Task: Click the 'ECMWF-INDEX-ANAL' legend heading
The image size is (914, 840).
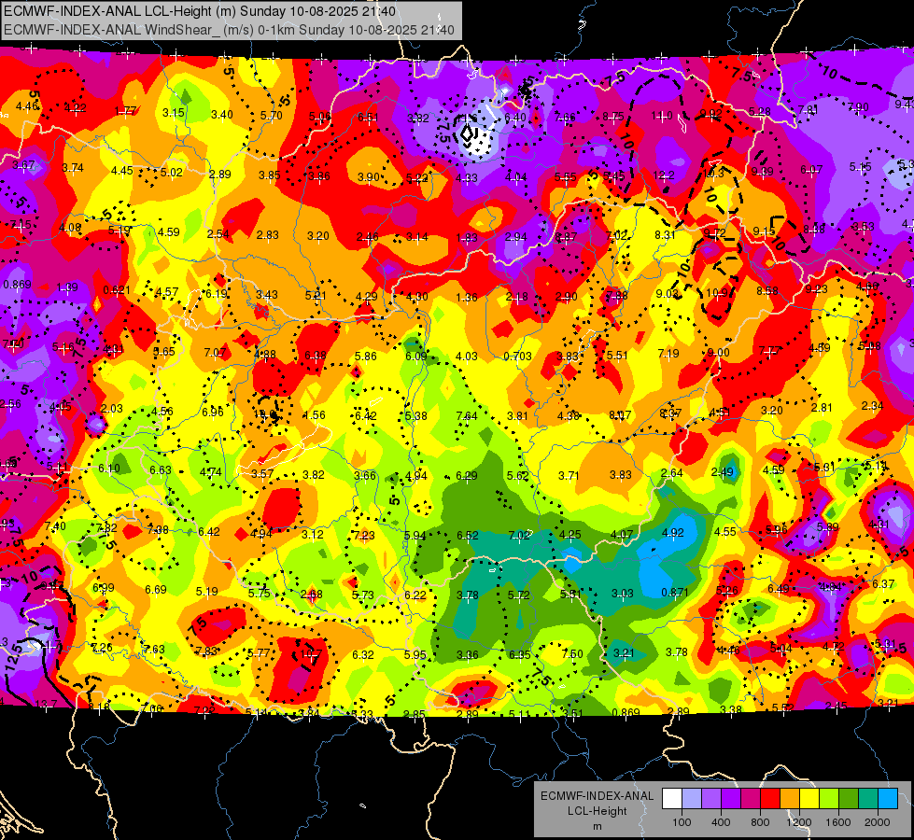Action: (598, 796)
